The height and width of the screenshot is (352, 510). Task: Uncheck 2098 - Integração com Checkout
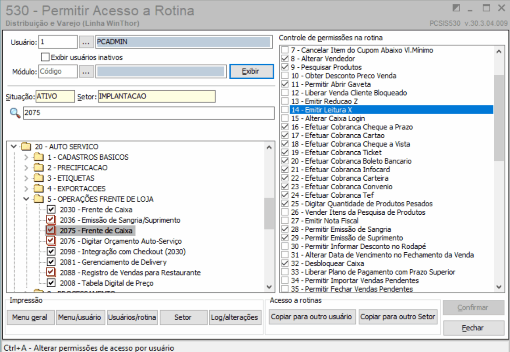coord(51,251)
